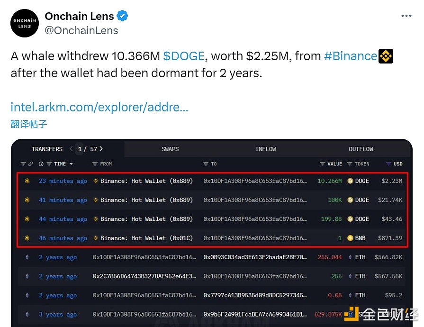Click the $DOGE cashtag link
This screenshot has width=424, height=327.
coord(184,56)
